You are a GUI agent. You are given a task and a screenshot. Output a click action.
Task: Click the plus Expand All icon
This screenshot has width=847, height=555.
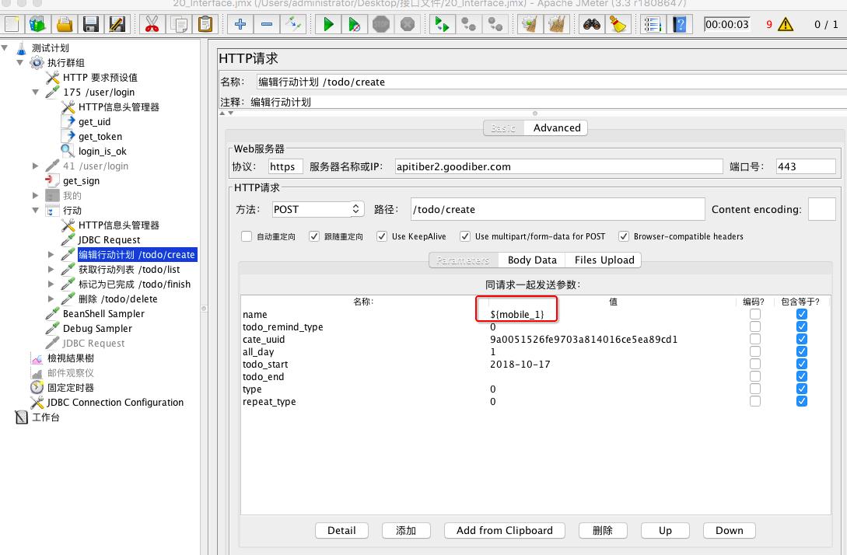point(240,24)
